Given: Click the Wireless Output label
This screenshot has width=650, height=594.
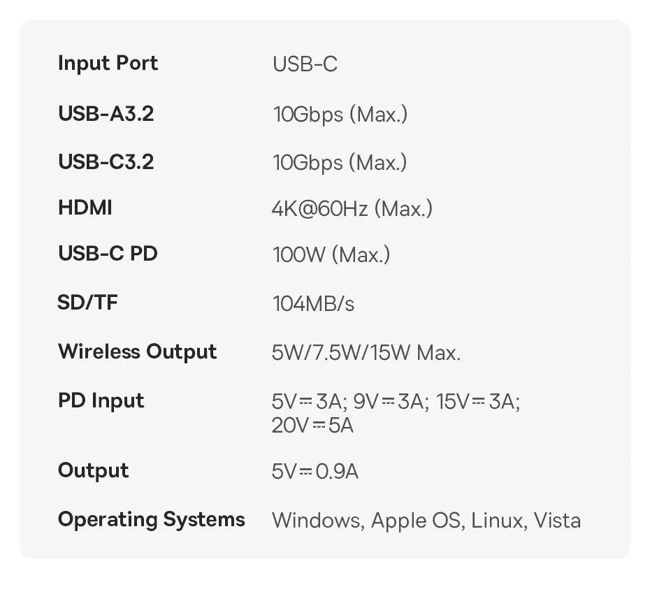Looking at the screenshot, I should pos(138,352).
